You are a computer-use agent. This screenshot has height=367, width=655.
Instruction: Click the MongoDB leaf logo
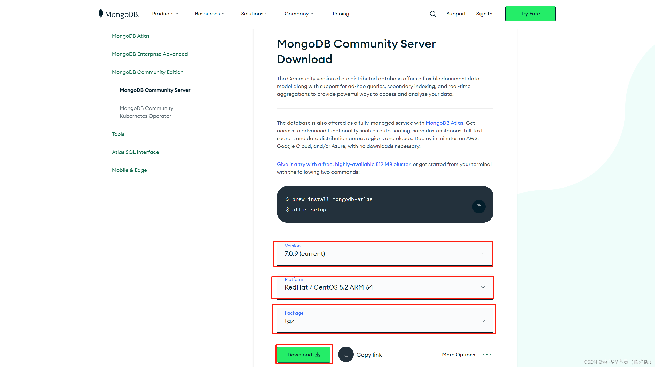tap(101, 13)
